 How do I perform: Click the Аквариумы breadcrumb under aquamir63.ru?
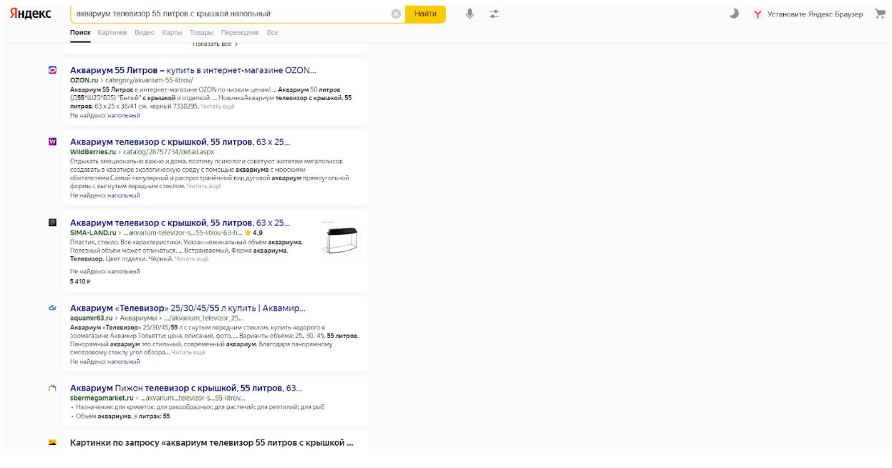tap(138, 318)
